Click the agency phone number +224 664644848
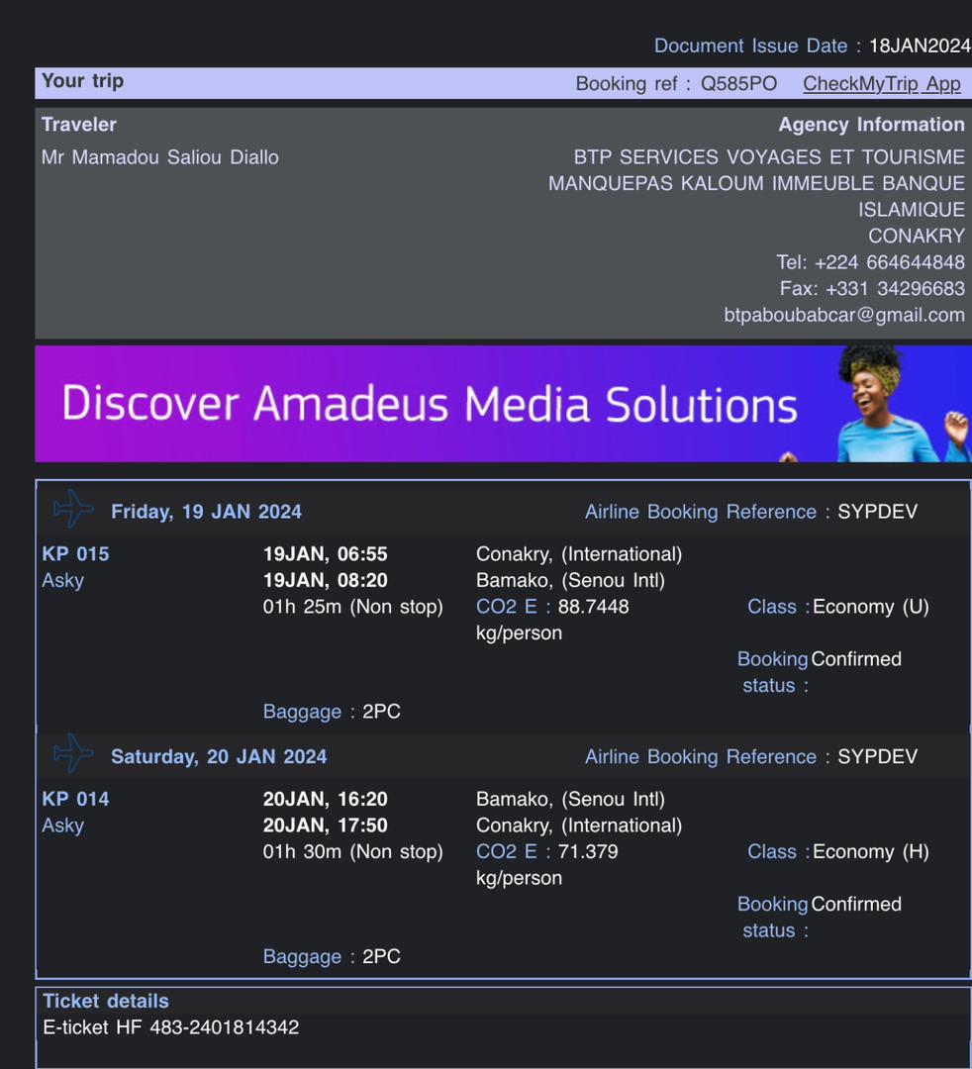The height and width of the screenshot is (1069, 972). tap(890, 262)
